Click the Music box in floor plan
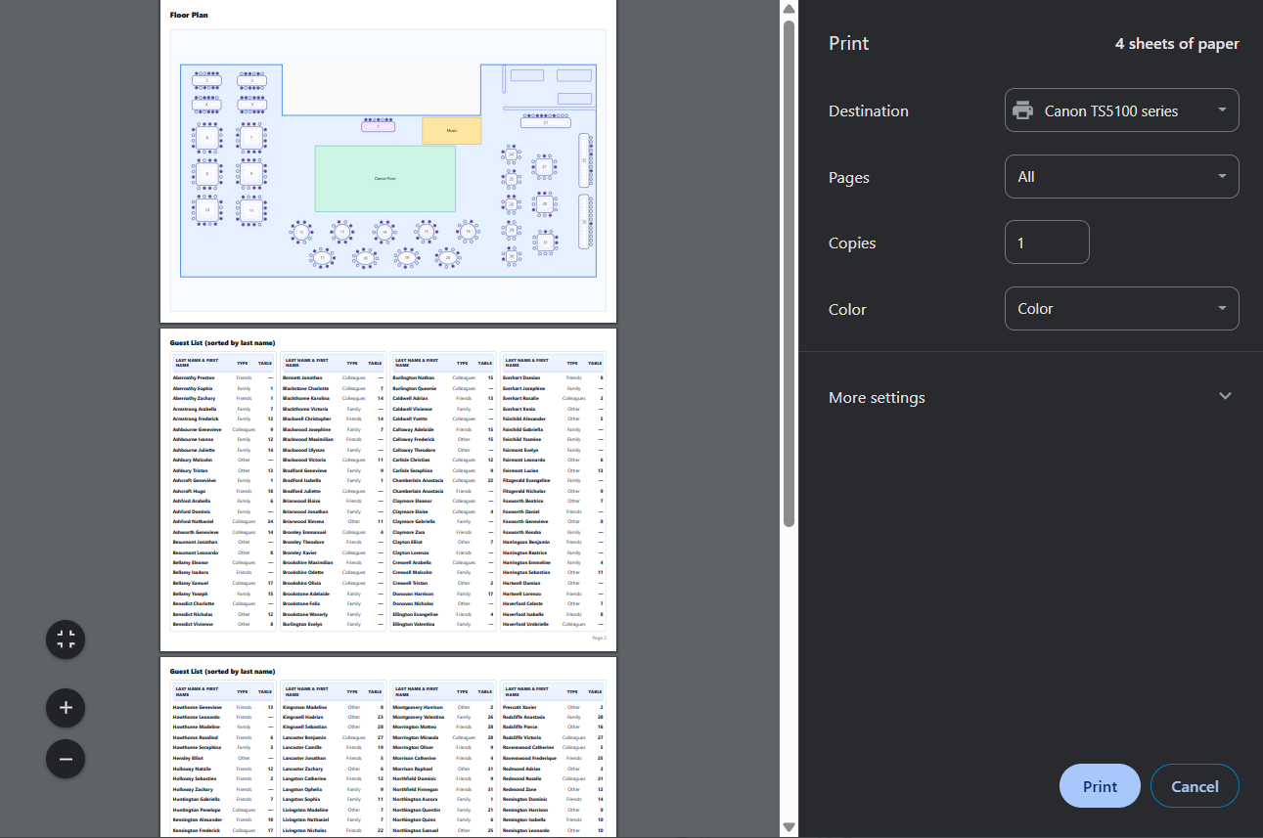Viewport: 1263px width, 838px height. pos(451,130)
